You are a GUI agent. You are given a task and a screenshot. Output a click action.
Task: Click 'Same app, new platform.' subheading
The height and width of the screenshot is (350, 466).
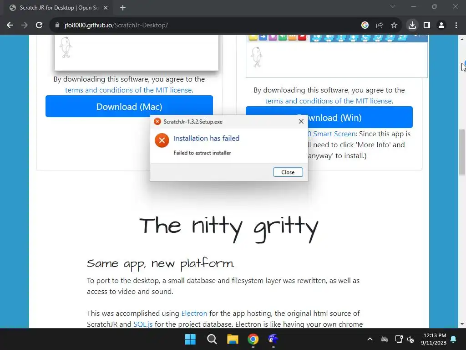(161, 264)
